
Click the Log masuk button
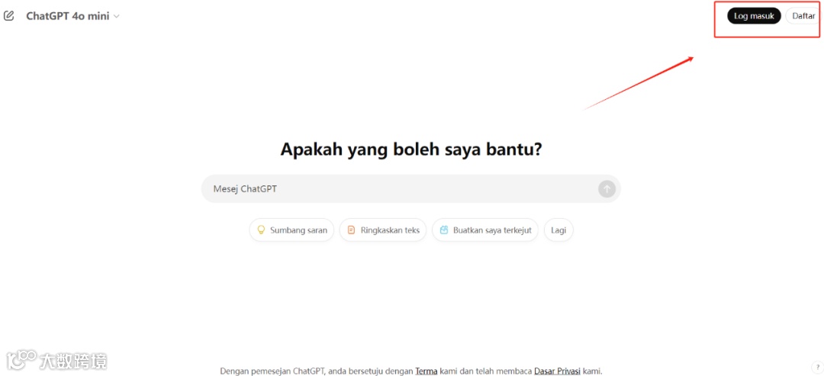tap(754, 16)
